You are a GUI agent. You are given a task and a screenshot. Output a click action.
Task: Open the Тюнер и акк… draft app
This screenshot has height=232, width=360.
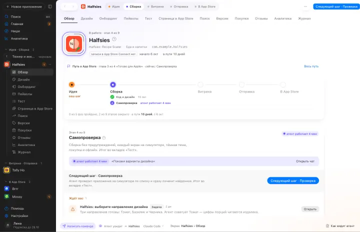(28, 56)
